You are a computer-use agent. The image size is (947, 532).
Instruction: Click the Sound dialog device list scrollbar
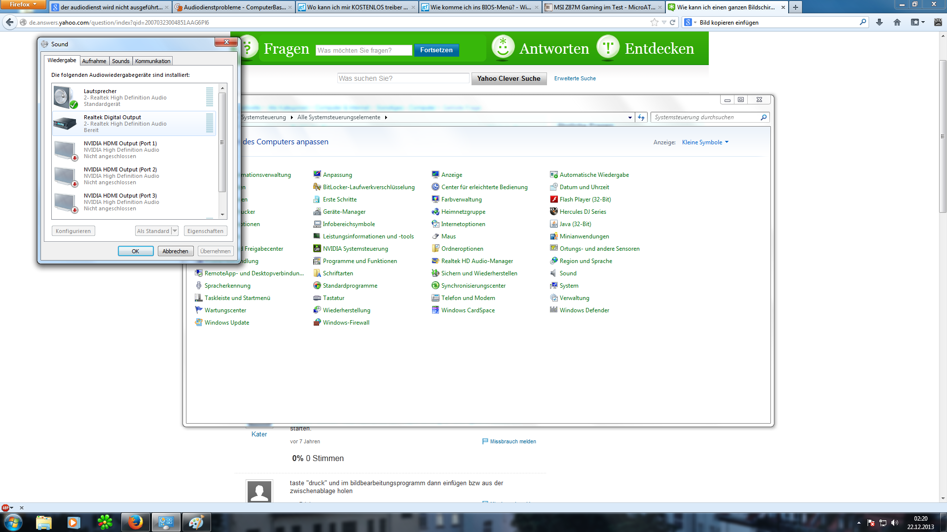[x=222, y=143]
